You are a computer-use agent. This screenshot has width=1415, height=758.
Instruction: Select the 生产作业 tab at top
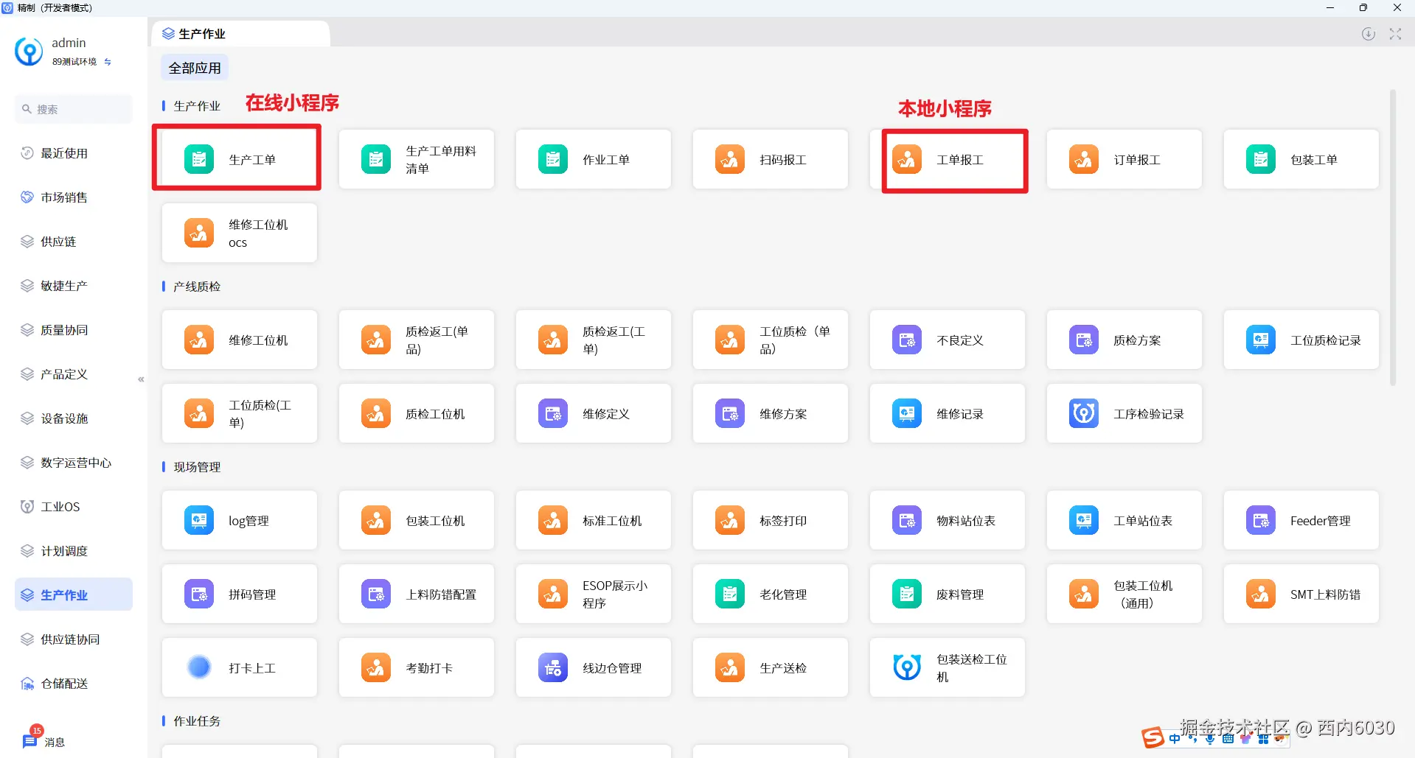240,34
